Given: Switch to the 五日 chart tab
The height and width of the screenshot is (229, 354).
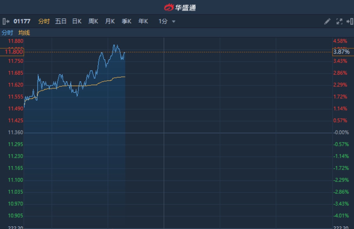Looking at the screenshot, I should coord(60,21).
